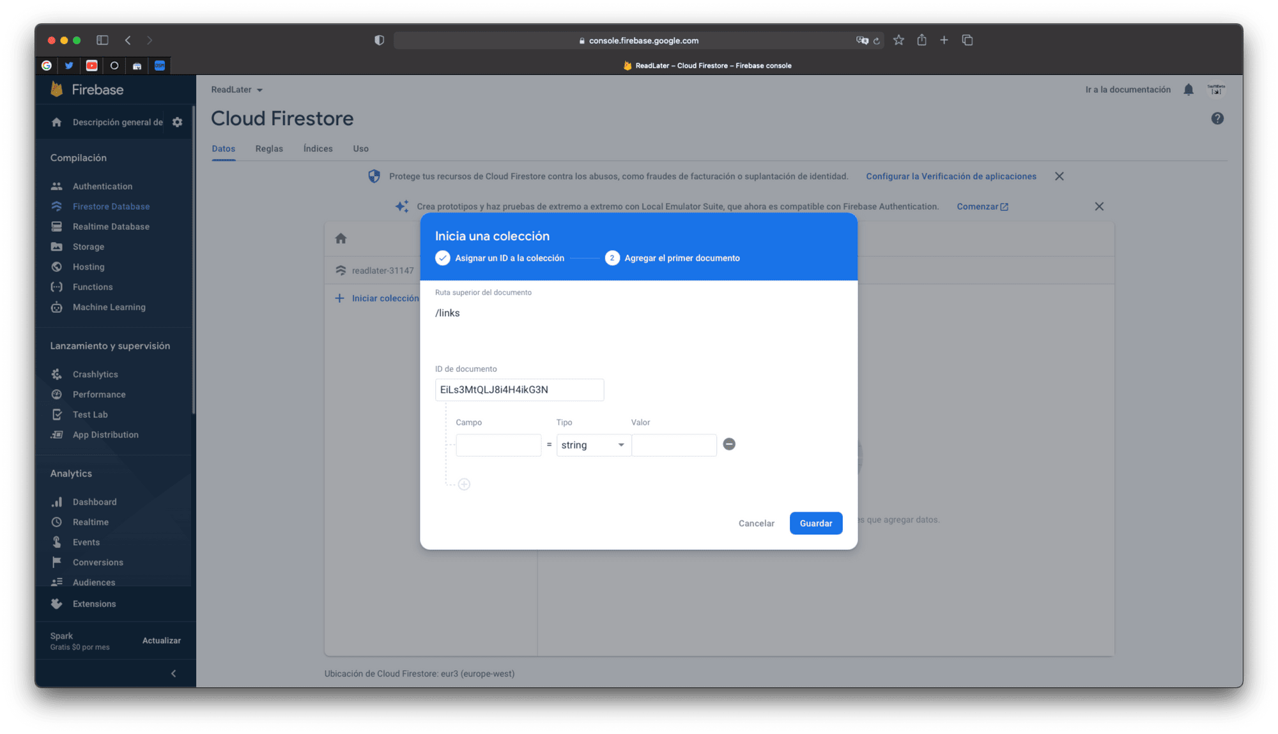Click the readlater-31147 database path

point(375,270)
